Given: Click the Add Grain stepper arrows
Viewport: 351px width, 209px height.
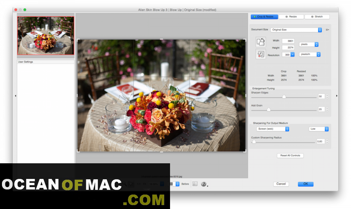Looking at the screenshot, I should 327,109.
